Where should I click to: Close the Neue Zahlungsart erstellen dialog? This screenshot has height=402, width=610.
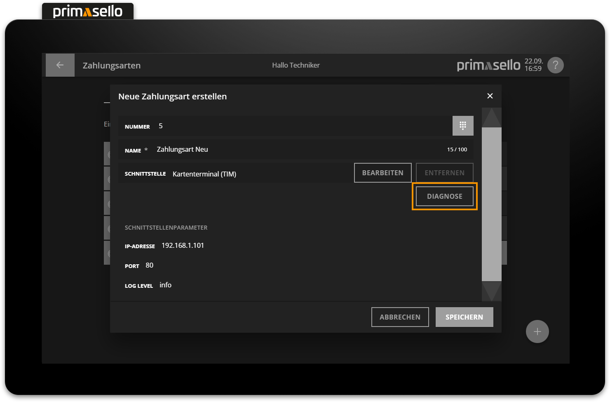click(x=490, y=96)
